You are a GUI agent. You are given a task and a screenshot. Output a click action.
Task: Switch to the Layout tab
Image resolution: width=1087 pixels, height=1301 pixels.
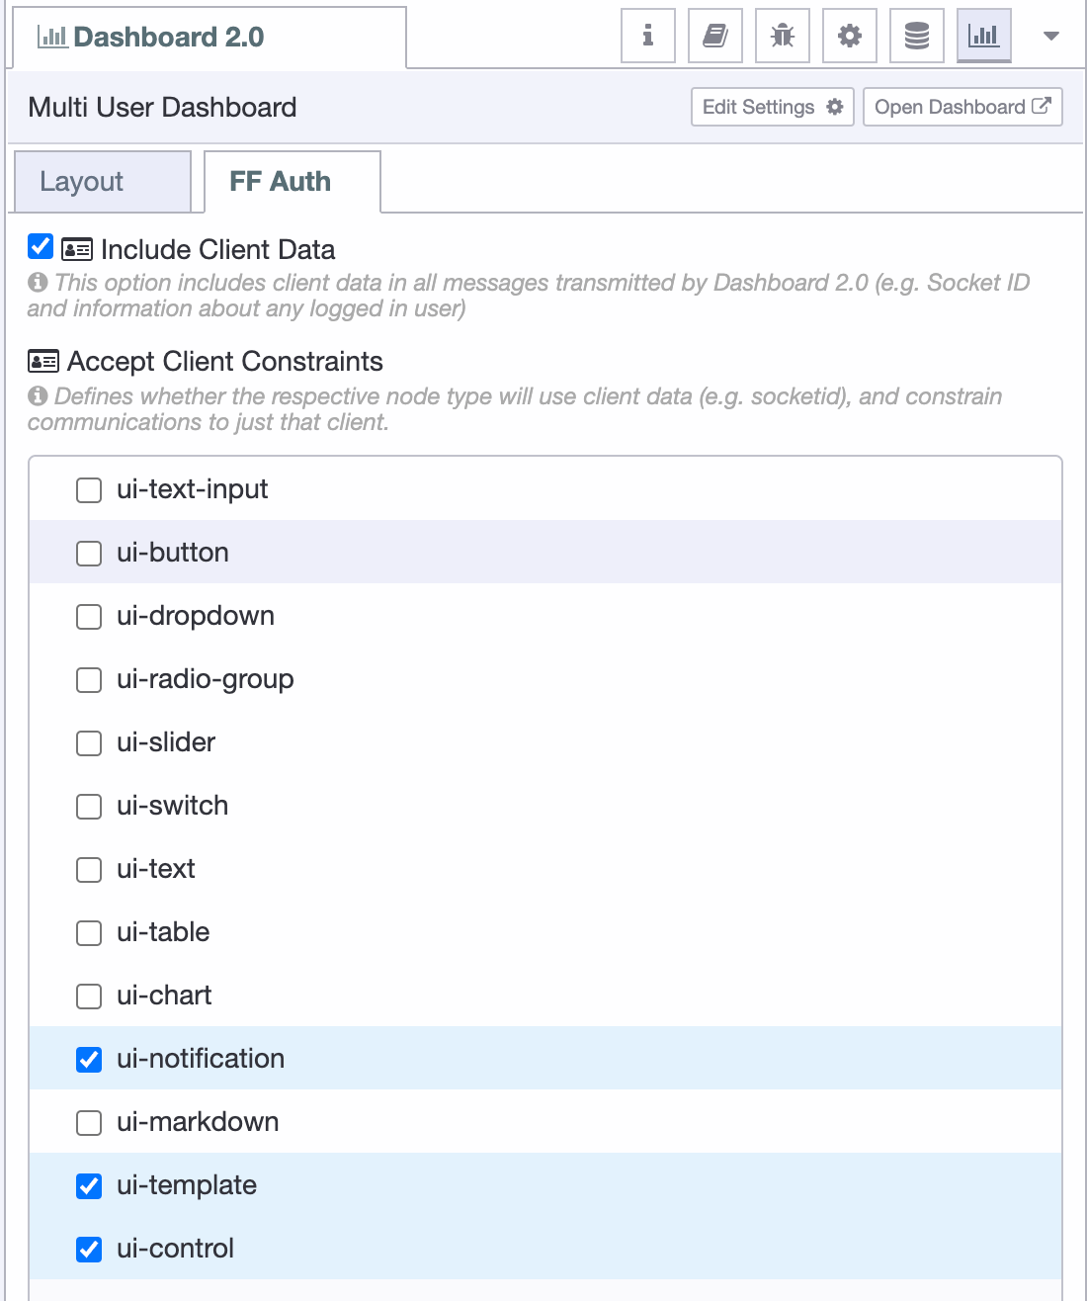click(x=81, y=181)
